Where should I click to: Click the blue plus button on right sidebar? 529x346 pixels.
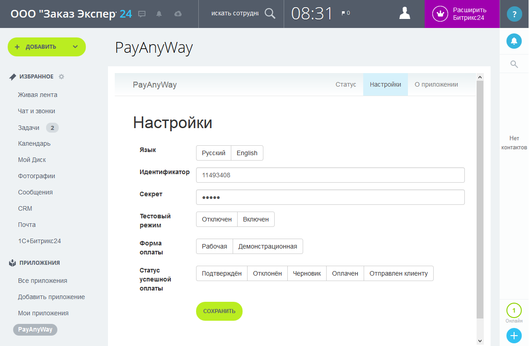(x=513, y=335)
